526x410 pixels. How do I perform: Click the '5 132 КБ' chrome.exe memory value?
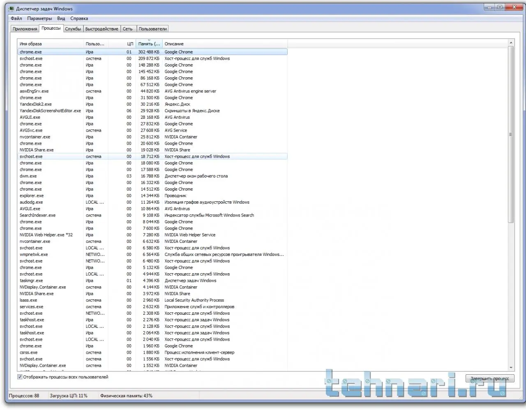tap(151, 268)
